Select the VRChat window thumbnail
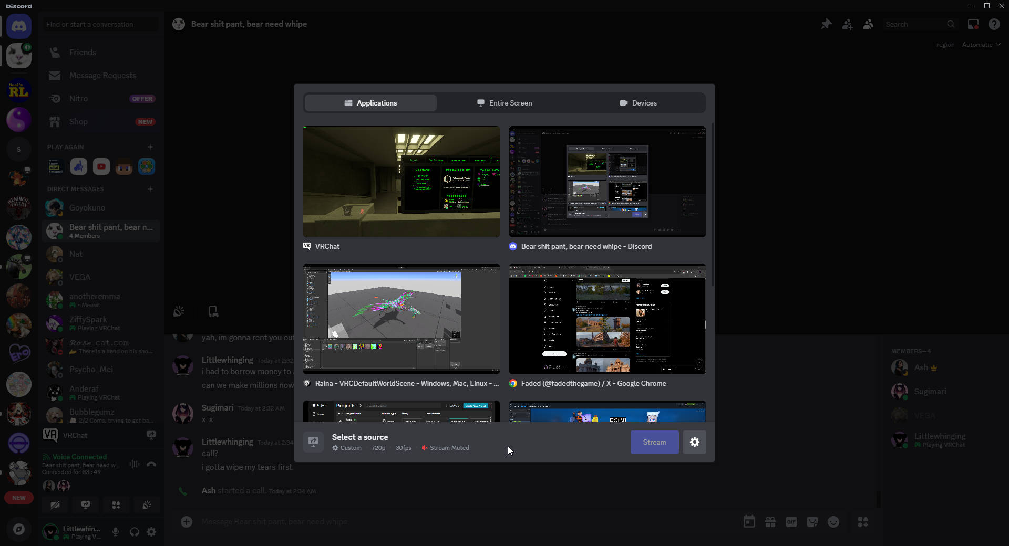Screen dimensions: 1009x546 (401, 182)
